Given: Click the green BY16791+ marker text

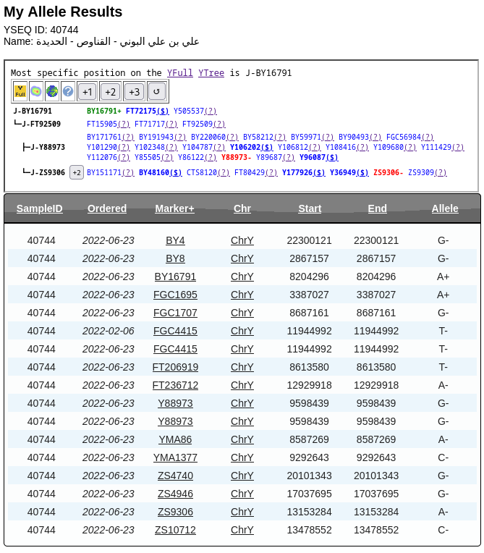Looking at the screenshot, I should [104, 111].
